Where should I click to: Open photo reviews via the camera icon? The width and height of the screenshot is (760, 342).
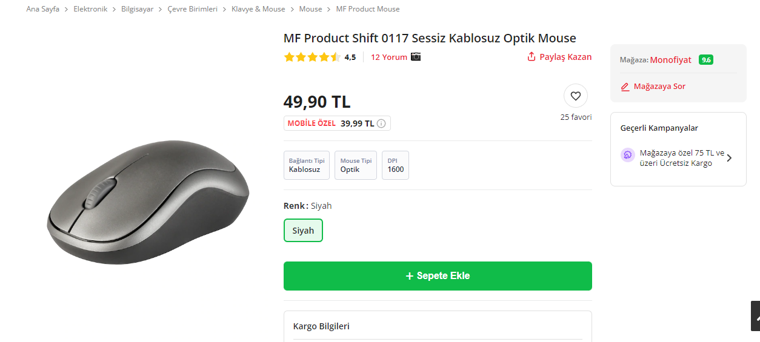coord(416,57)
